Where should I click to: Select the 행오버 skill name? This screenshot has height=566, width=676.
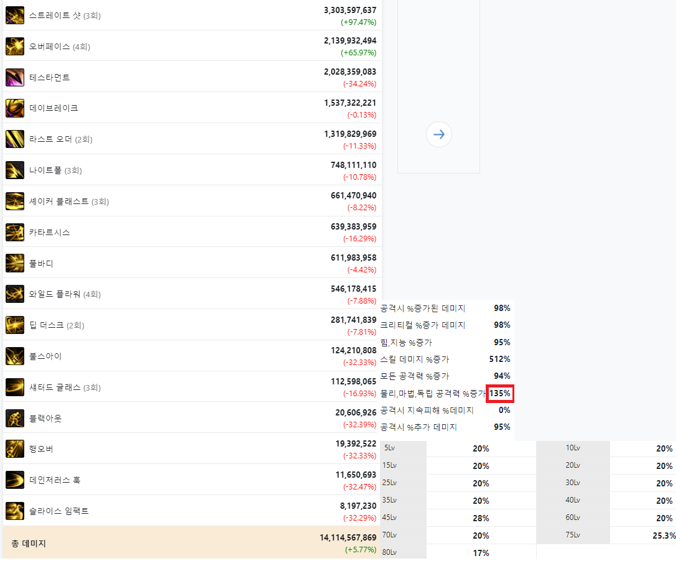coord(41,448)
